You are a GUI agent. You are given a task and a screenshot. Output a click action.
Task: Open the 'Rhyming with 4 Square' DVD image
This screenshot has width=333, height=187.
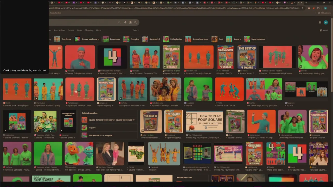pyautogui.click(x=106, y=89)
